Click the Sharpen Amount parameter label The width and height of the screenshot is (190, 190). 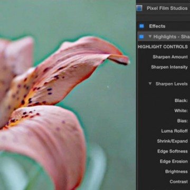[170, 57]
